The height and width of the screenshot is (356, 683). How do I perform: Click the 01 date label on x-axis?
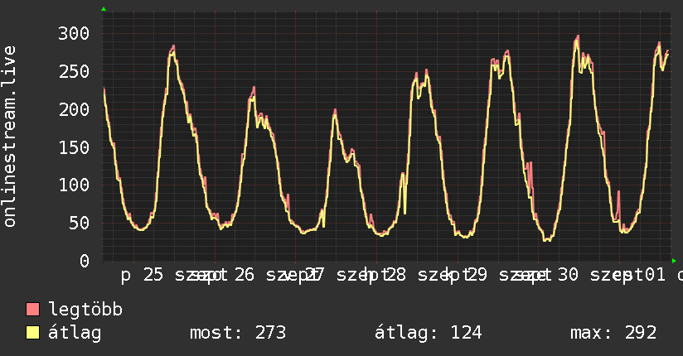[x=655, y=275]
